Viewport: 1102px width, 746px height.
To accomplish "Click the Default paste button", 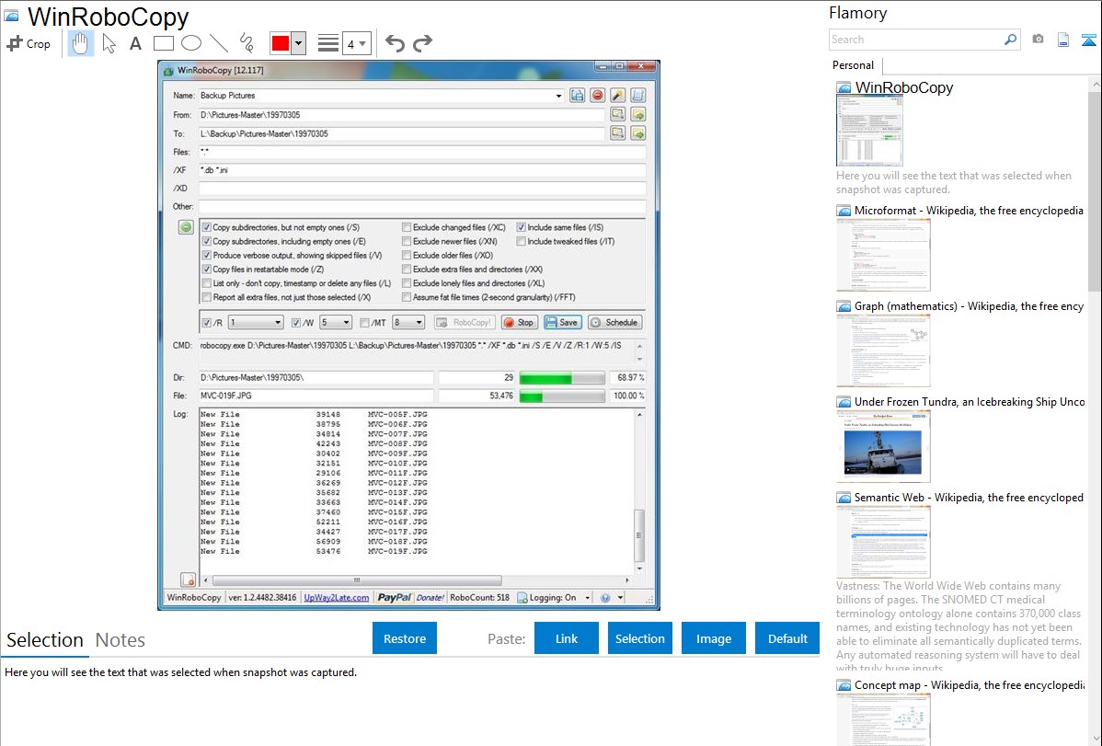I will [x=787, y=638].
